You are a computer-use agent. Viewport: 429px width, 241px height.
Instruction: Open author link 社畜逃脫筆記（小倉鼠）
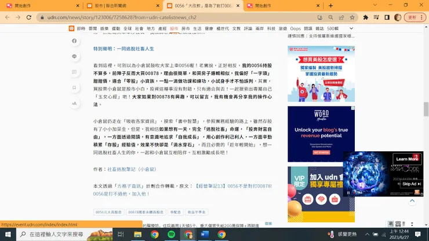pos(132,169)
